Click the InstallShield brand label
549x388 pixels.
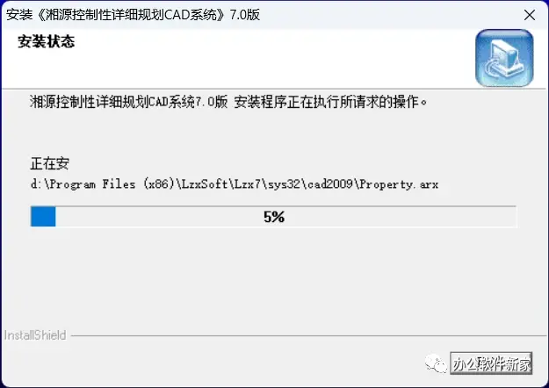click(35, 335)
